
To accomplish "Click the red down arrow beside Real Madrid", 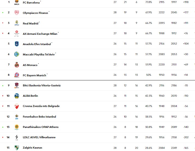I will pos(3,23).
